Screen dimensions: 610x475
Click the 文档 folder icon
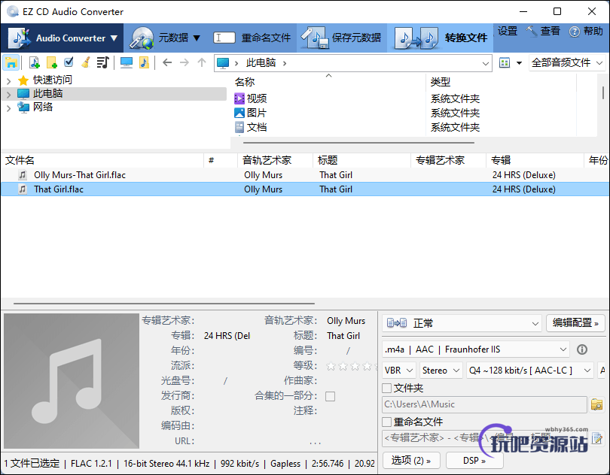[239, 127]
